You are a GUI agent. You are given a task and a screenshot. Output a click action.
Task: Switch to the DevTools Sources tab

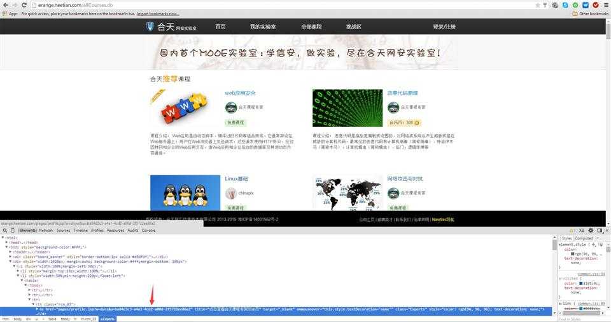pos(63,230)
